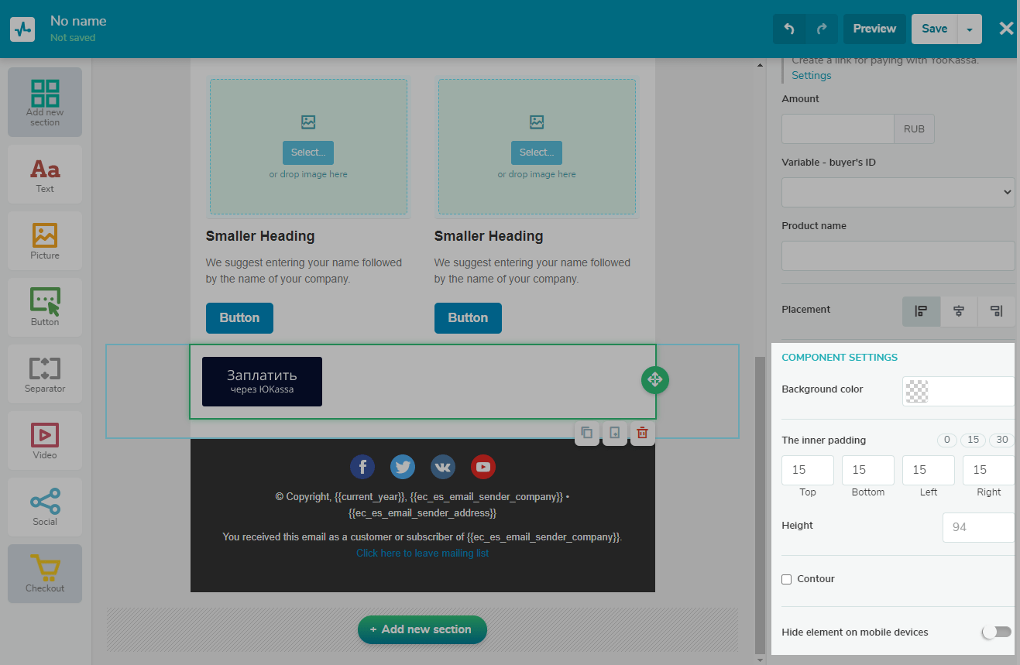Viewport: 1020px width, 665px height.
Task: Select the Picture component in sidebar
Action: coord(45,241)
